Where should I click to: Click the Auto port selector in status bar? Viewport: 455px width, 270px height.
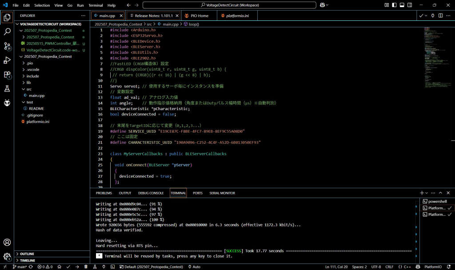tap(194, 267)
